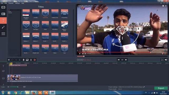Adjust the timeline Scale slider
The height and width of the screenshot is (95, 169).
click(18, 87)
